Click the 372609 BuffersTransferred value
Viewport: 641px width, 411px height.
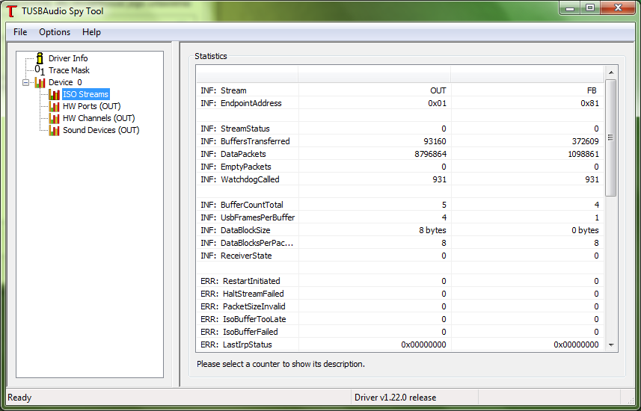click(586, 141)
